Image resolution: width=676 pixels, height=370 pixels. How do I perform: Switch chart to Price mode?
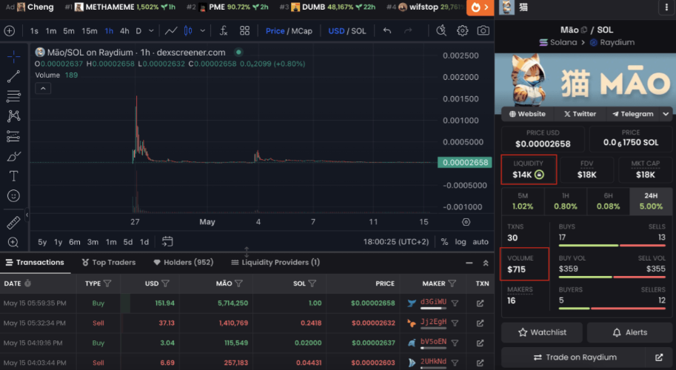click(x=275, y=31)
